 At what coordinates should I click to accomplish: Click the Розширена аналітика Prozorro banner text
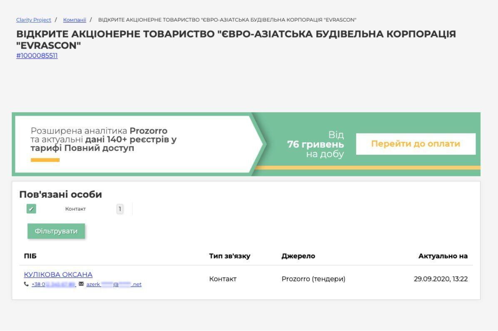point(104,139)
